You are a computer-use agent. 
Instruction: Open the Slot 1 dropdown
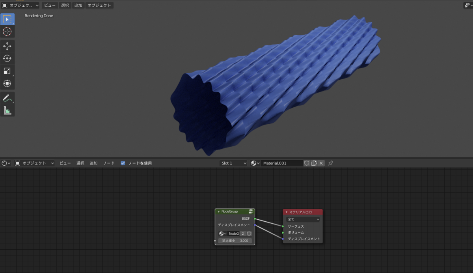233,163
